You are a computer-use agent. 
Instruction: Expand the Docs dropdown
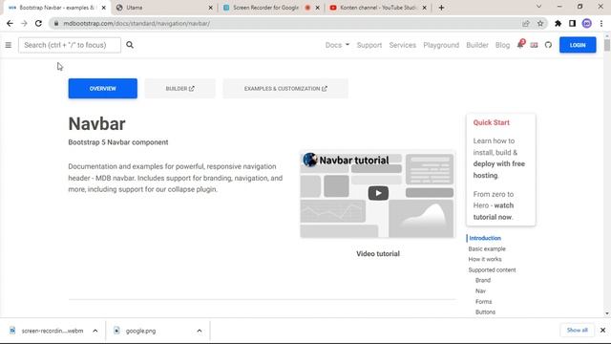337,45
